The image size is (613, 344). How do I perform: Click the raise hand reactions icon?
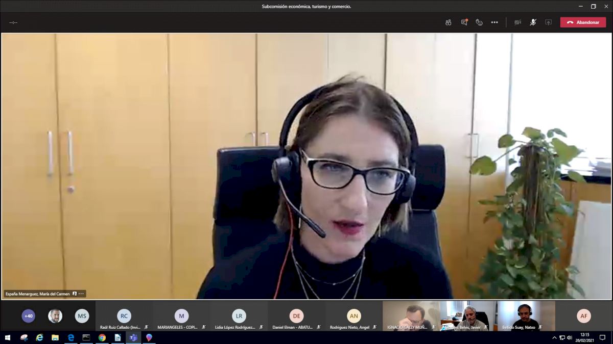(479, 22)
